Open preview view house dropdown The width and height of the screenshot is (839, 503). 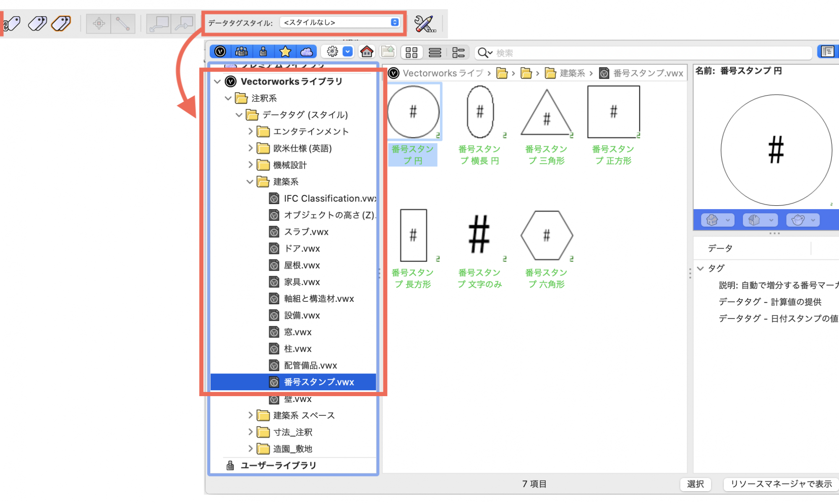[x=718, y=220]
